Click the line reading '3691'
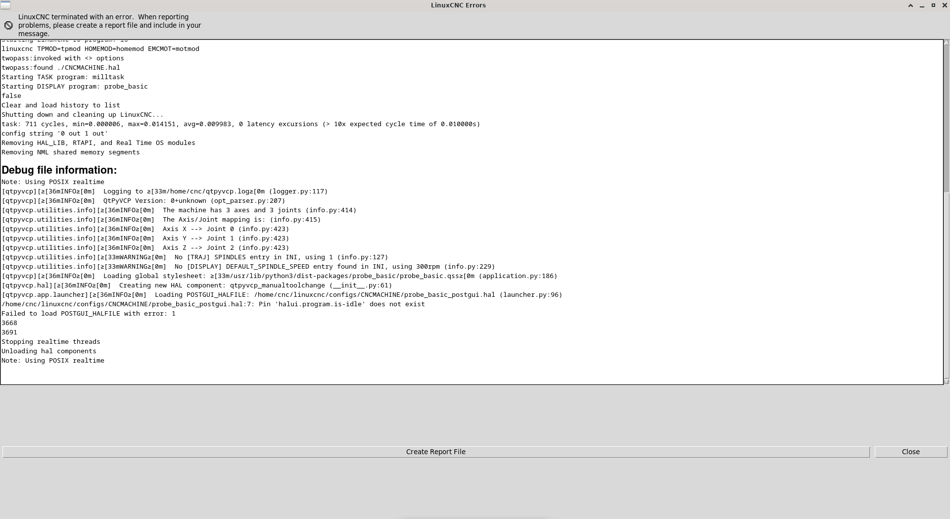Screen dimensions: 950x519 (9, 332)
